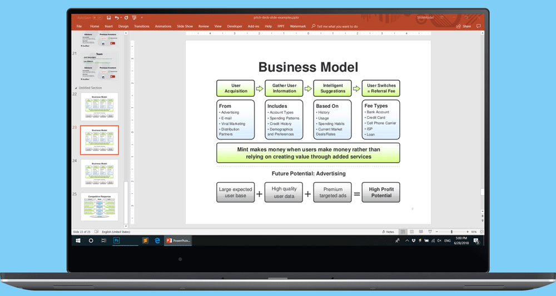
Task: Select the Intelligent Suggestions box
Action: [x=332, y=88]
